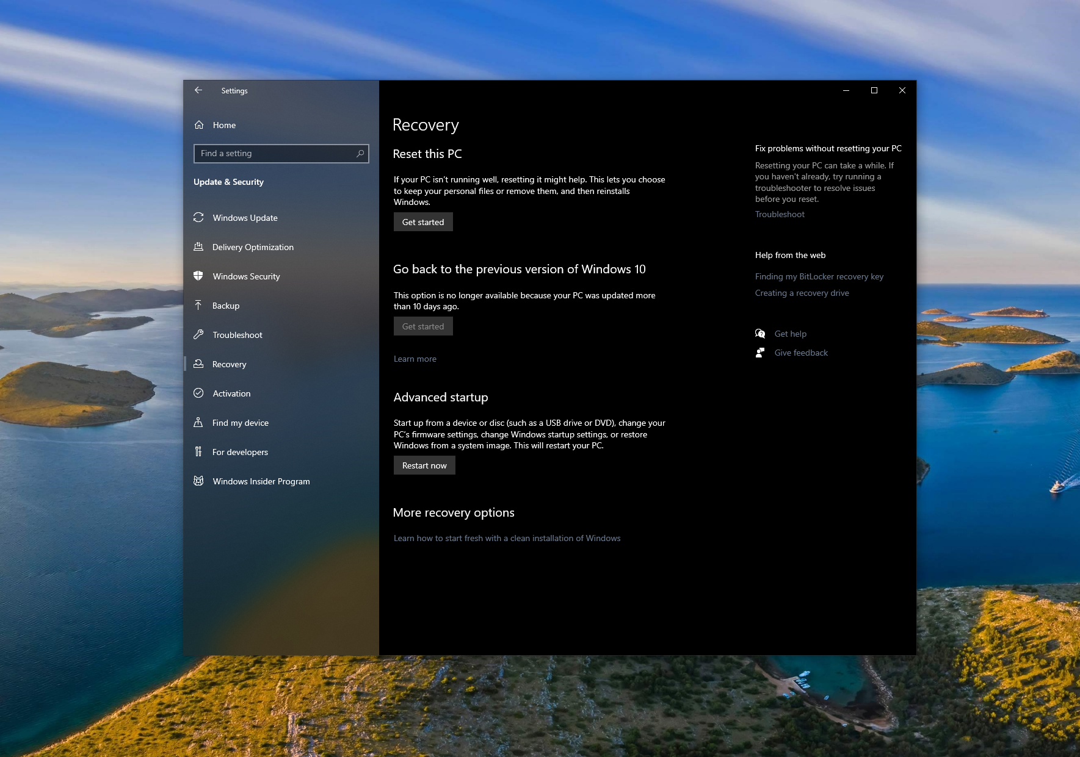Click the Advanced startup heading
Screen dimensions: 1080x757
(x=441, y=397)
